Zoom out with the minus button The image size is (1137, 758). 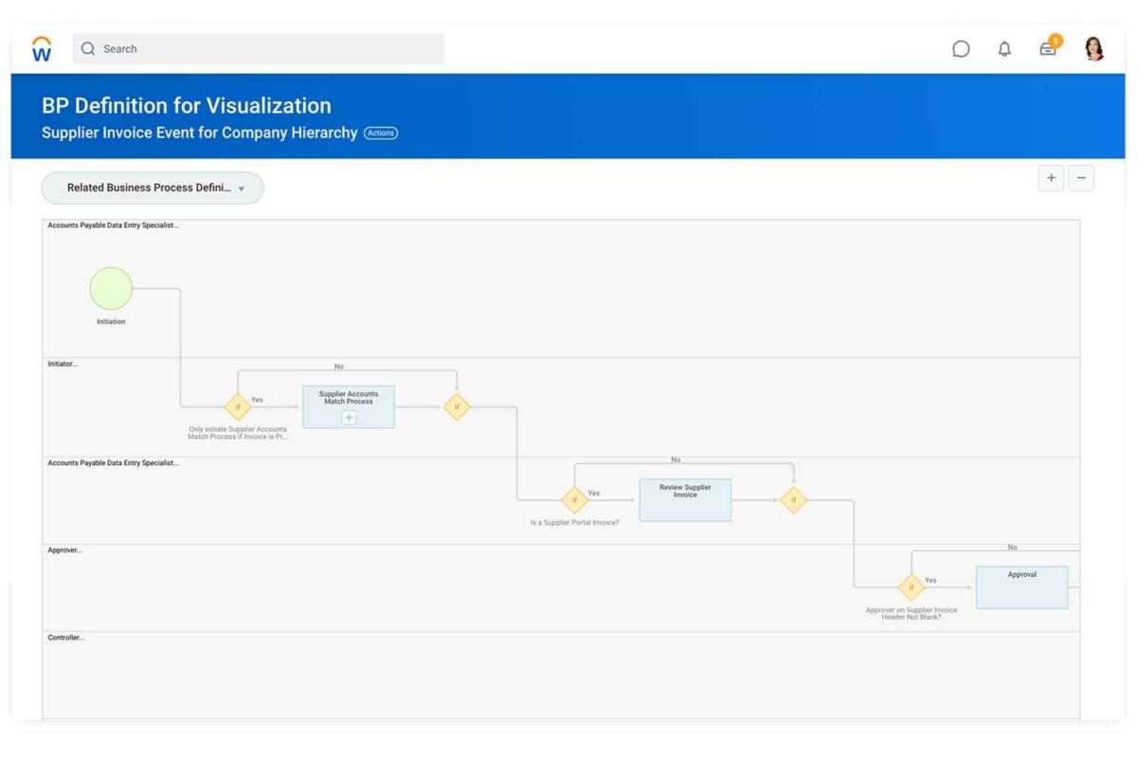(x=1081, y=178)
